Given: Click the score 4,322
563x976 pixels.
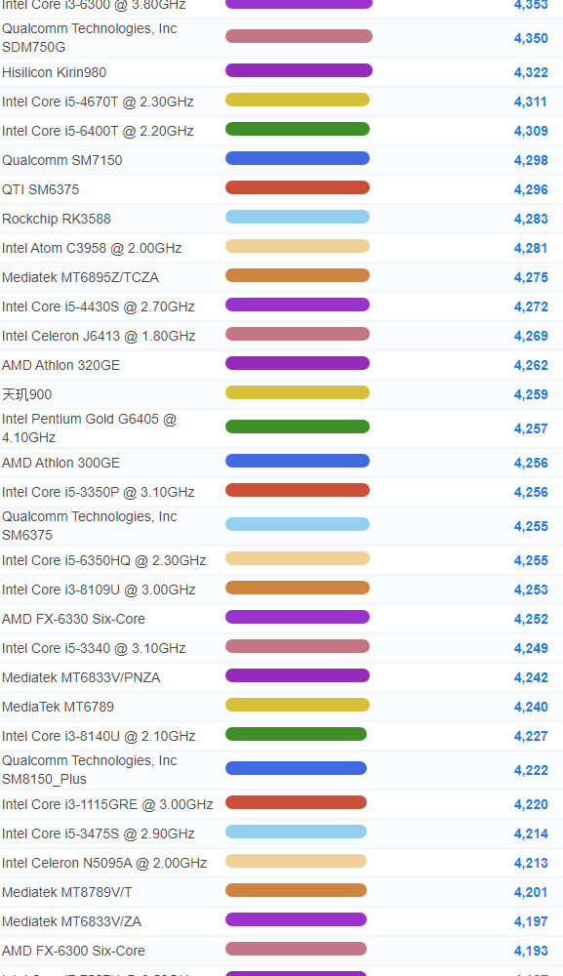Looking at the screenshot, I should (x=531, y=72).
